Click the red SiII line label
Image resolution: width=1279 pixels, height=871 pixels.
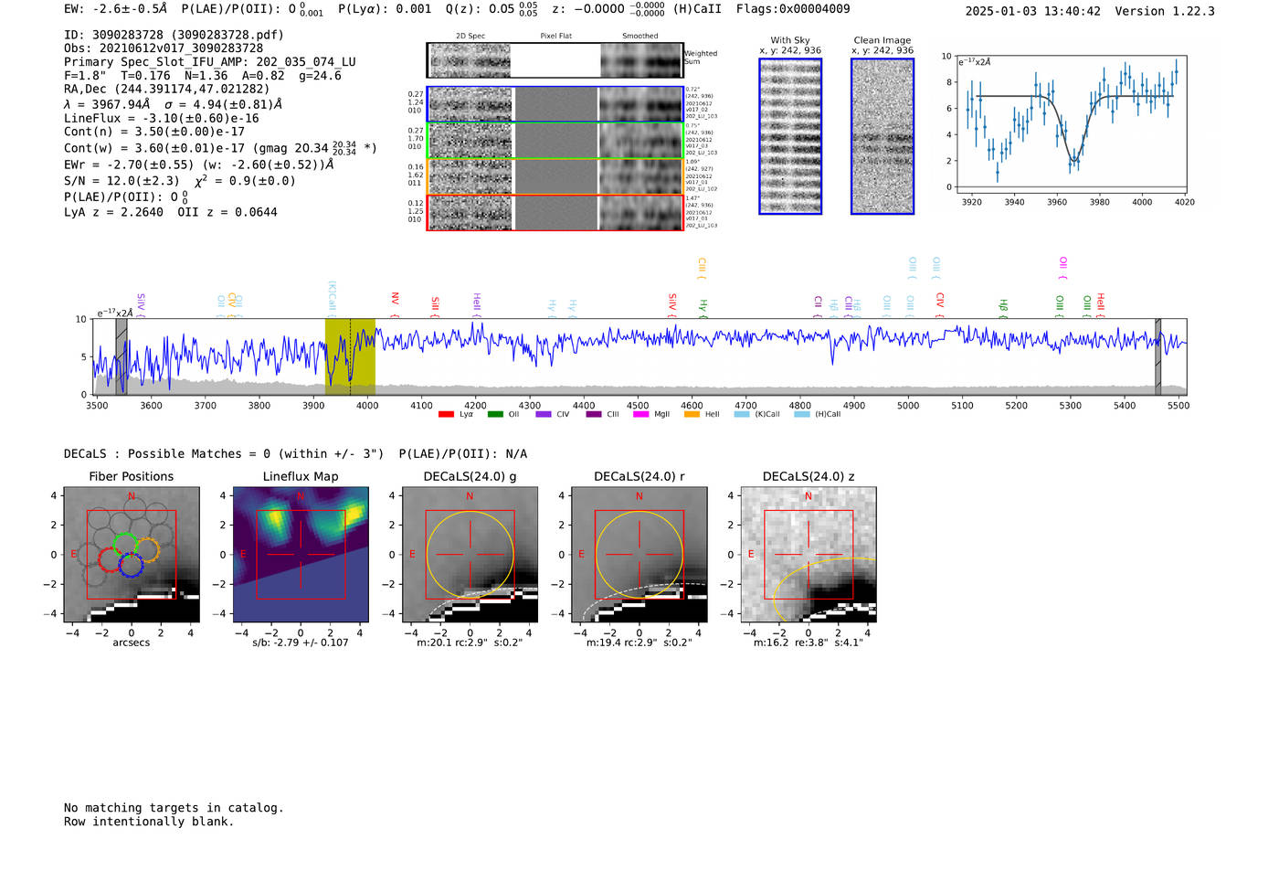(435, 306)
